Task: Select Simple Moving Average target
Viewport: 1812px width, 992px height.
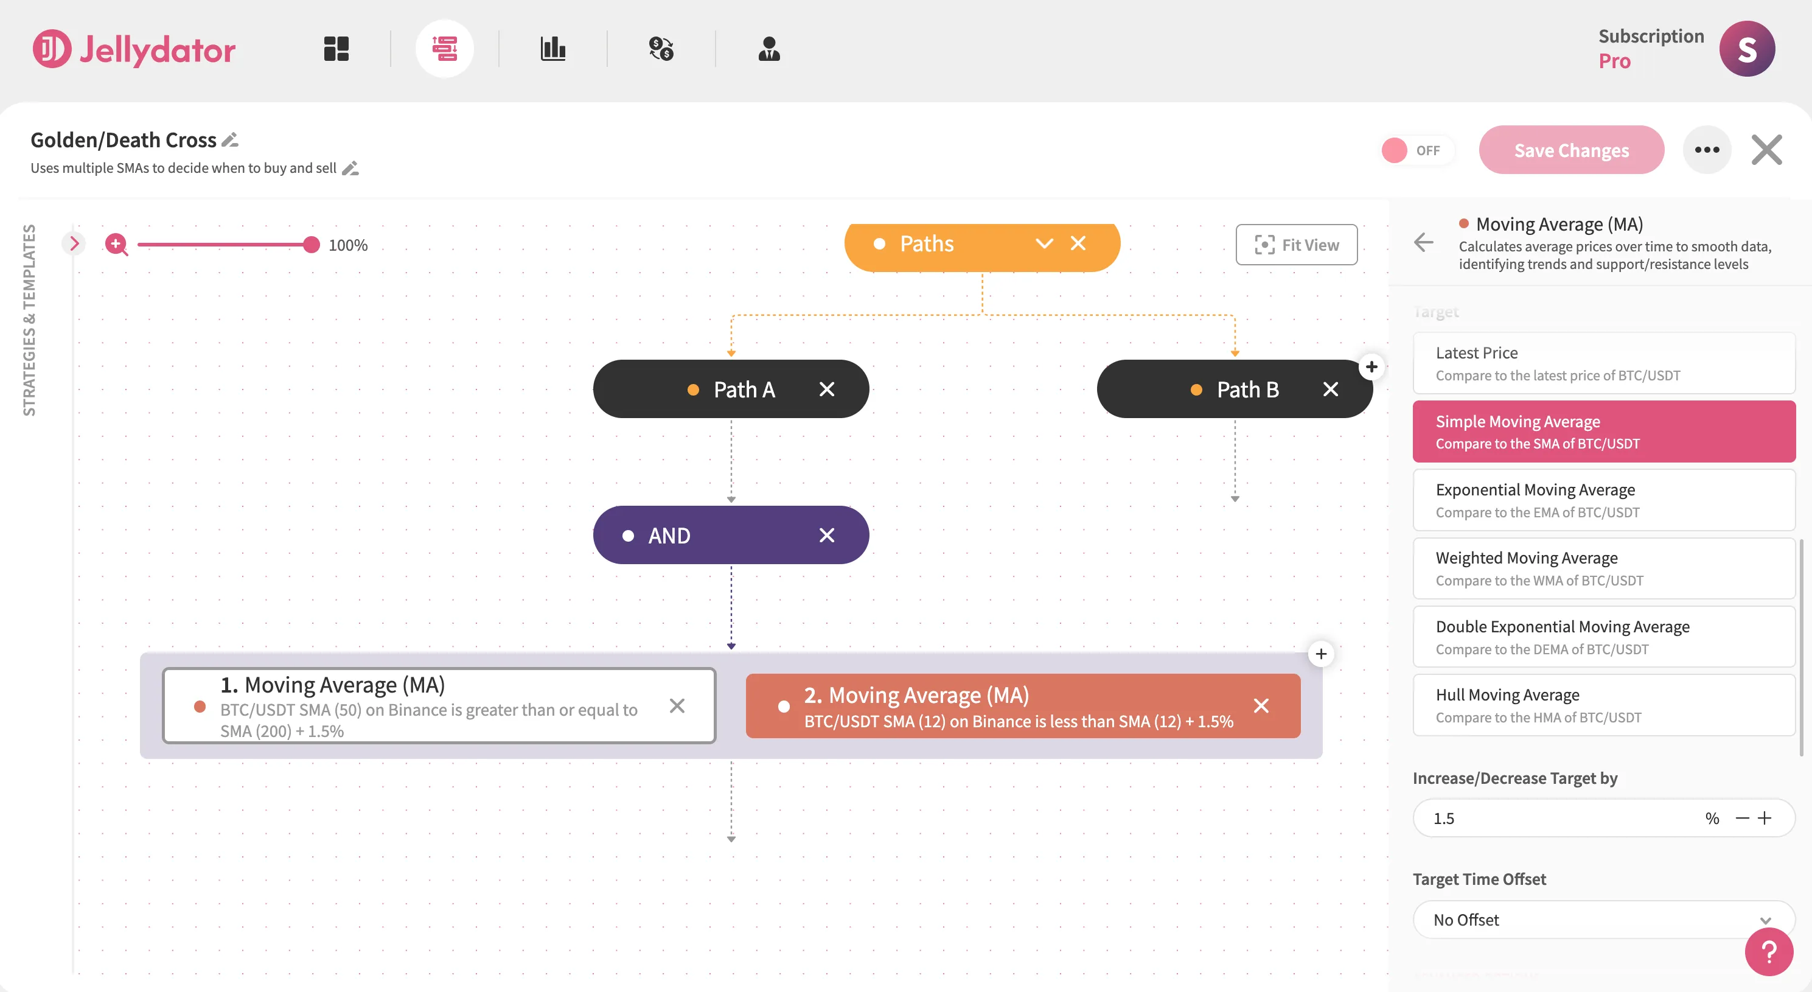Action: click(1604, 431)
